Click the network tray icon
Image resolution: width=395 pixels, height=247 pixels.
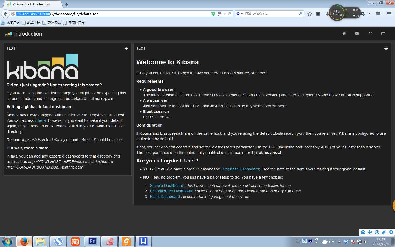click(x=359, y=242)
